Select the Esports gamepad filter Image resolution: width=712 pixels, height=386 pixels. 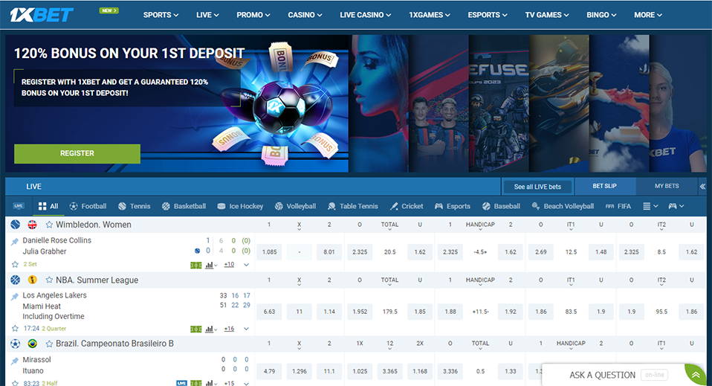[x=452, y=206]
